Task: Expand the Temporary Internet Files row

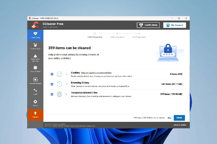Action: click(x=66, y=94)
